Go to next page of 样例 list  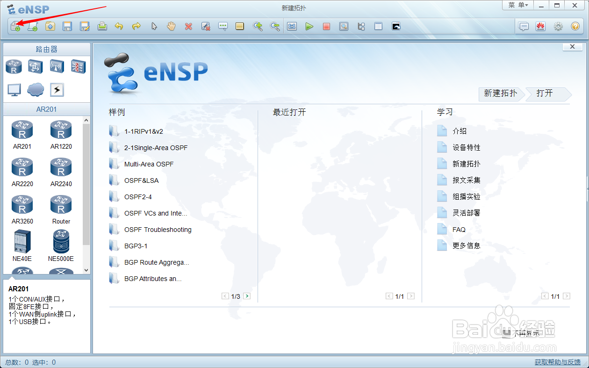coord(247,296)
